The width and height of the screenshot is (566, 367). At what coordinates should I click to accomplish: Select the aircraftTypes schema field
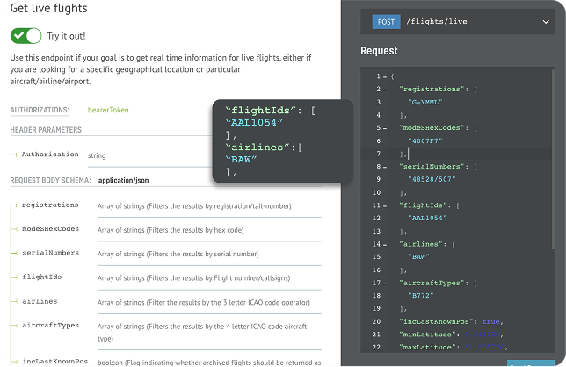click(x=50, y=325)
